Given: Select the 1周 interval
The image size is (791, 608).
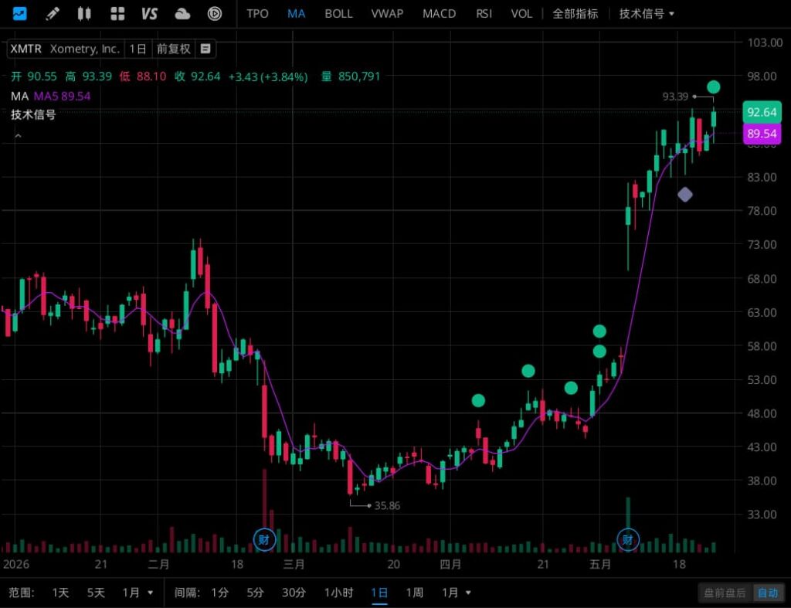Looking at the screenshot, I should point(414,593).
